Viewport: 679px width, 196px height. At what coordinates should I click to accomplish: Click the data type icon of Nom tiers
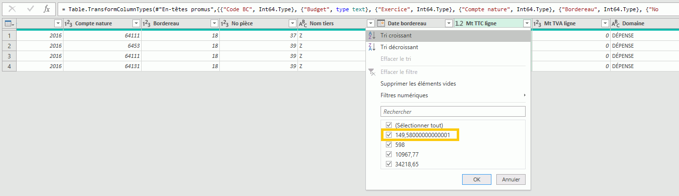click(x=303, y=23)
